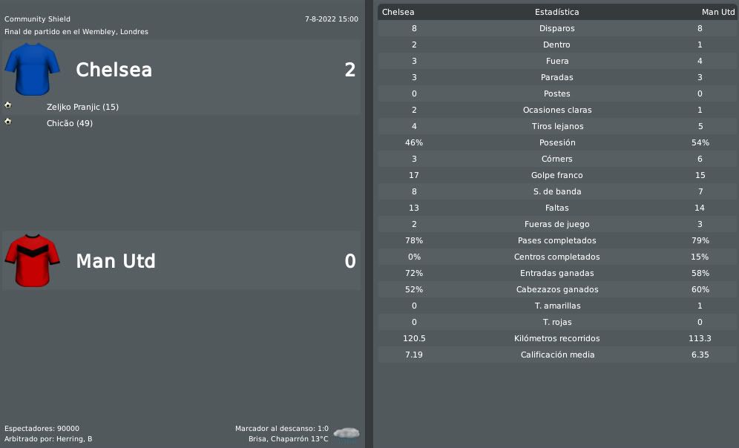Open scorer Chicão (49) link

(x=70, y=123)
